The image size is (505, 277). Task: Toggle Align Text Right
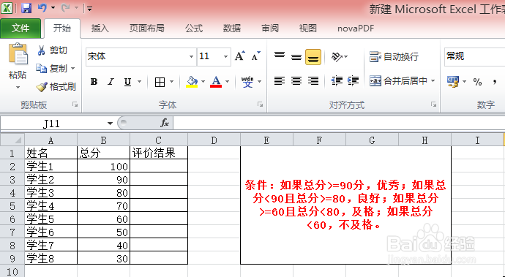pyautogui.click(x=313, y=80)
